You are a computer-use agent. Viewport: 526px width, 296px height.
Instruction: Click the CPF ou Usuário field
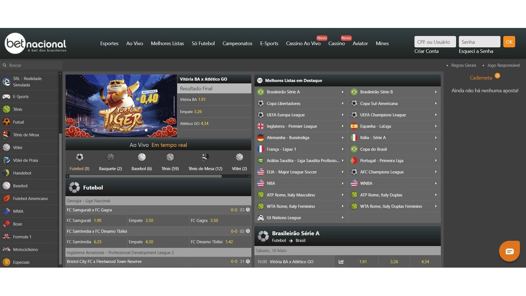[x=435, y=42]
